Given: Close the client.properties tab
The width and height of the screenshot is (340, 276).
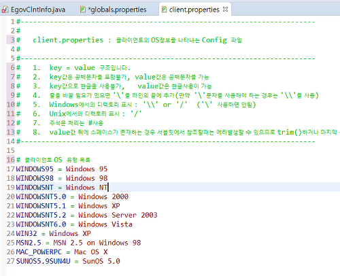Looking at the screenshot, I should [225, 10].
